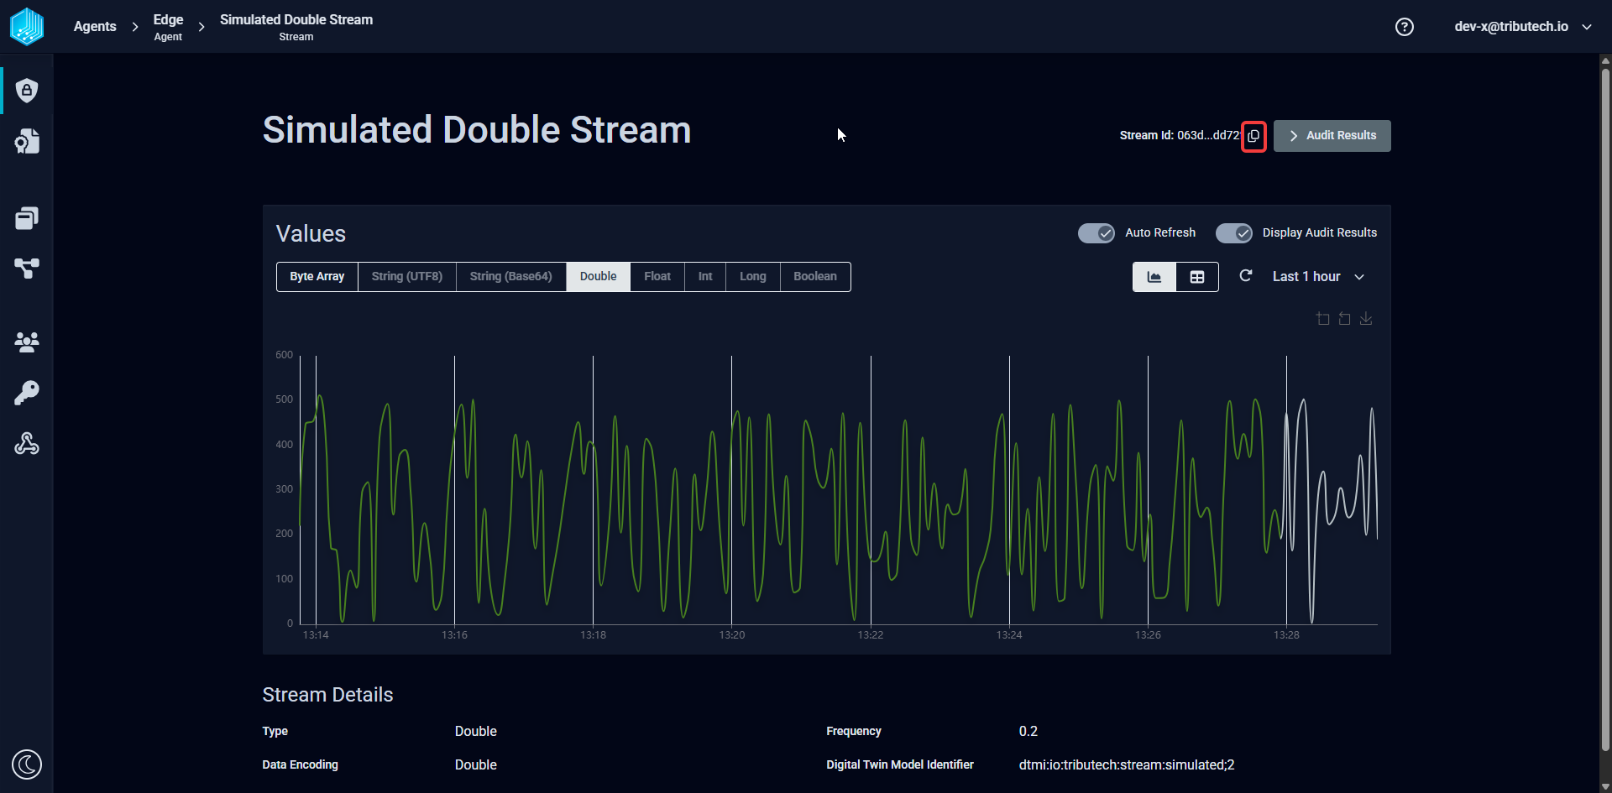Expand the Last 1 hour dropdown

(x=1318, y=277)
